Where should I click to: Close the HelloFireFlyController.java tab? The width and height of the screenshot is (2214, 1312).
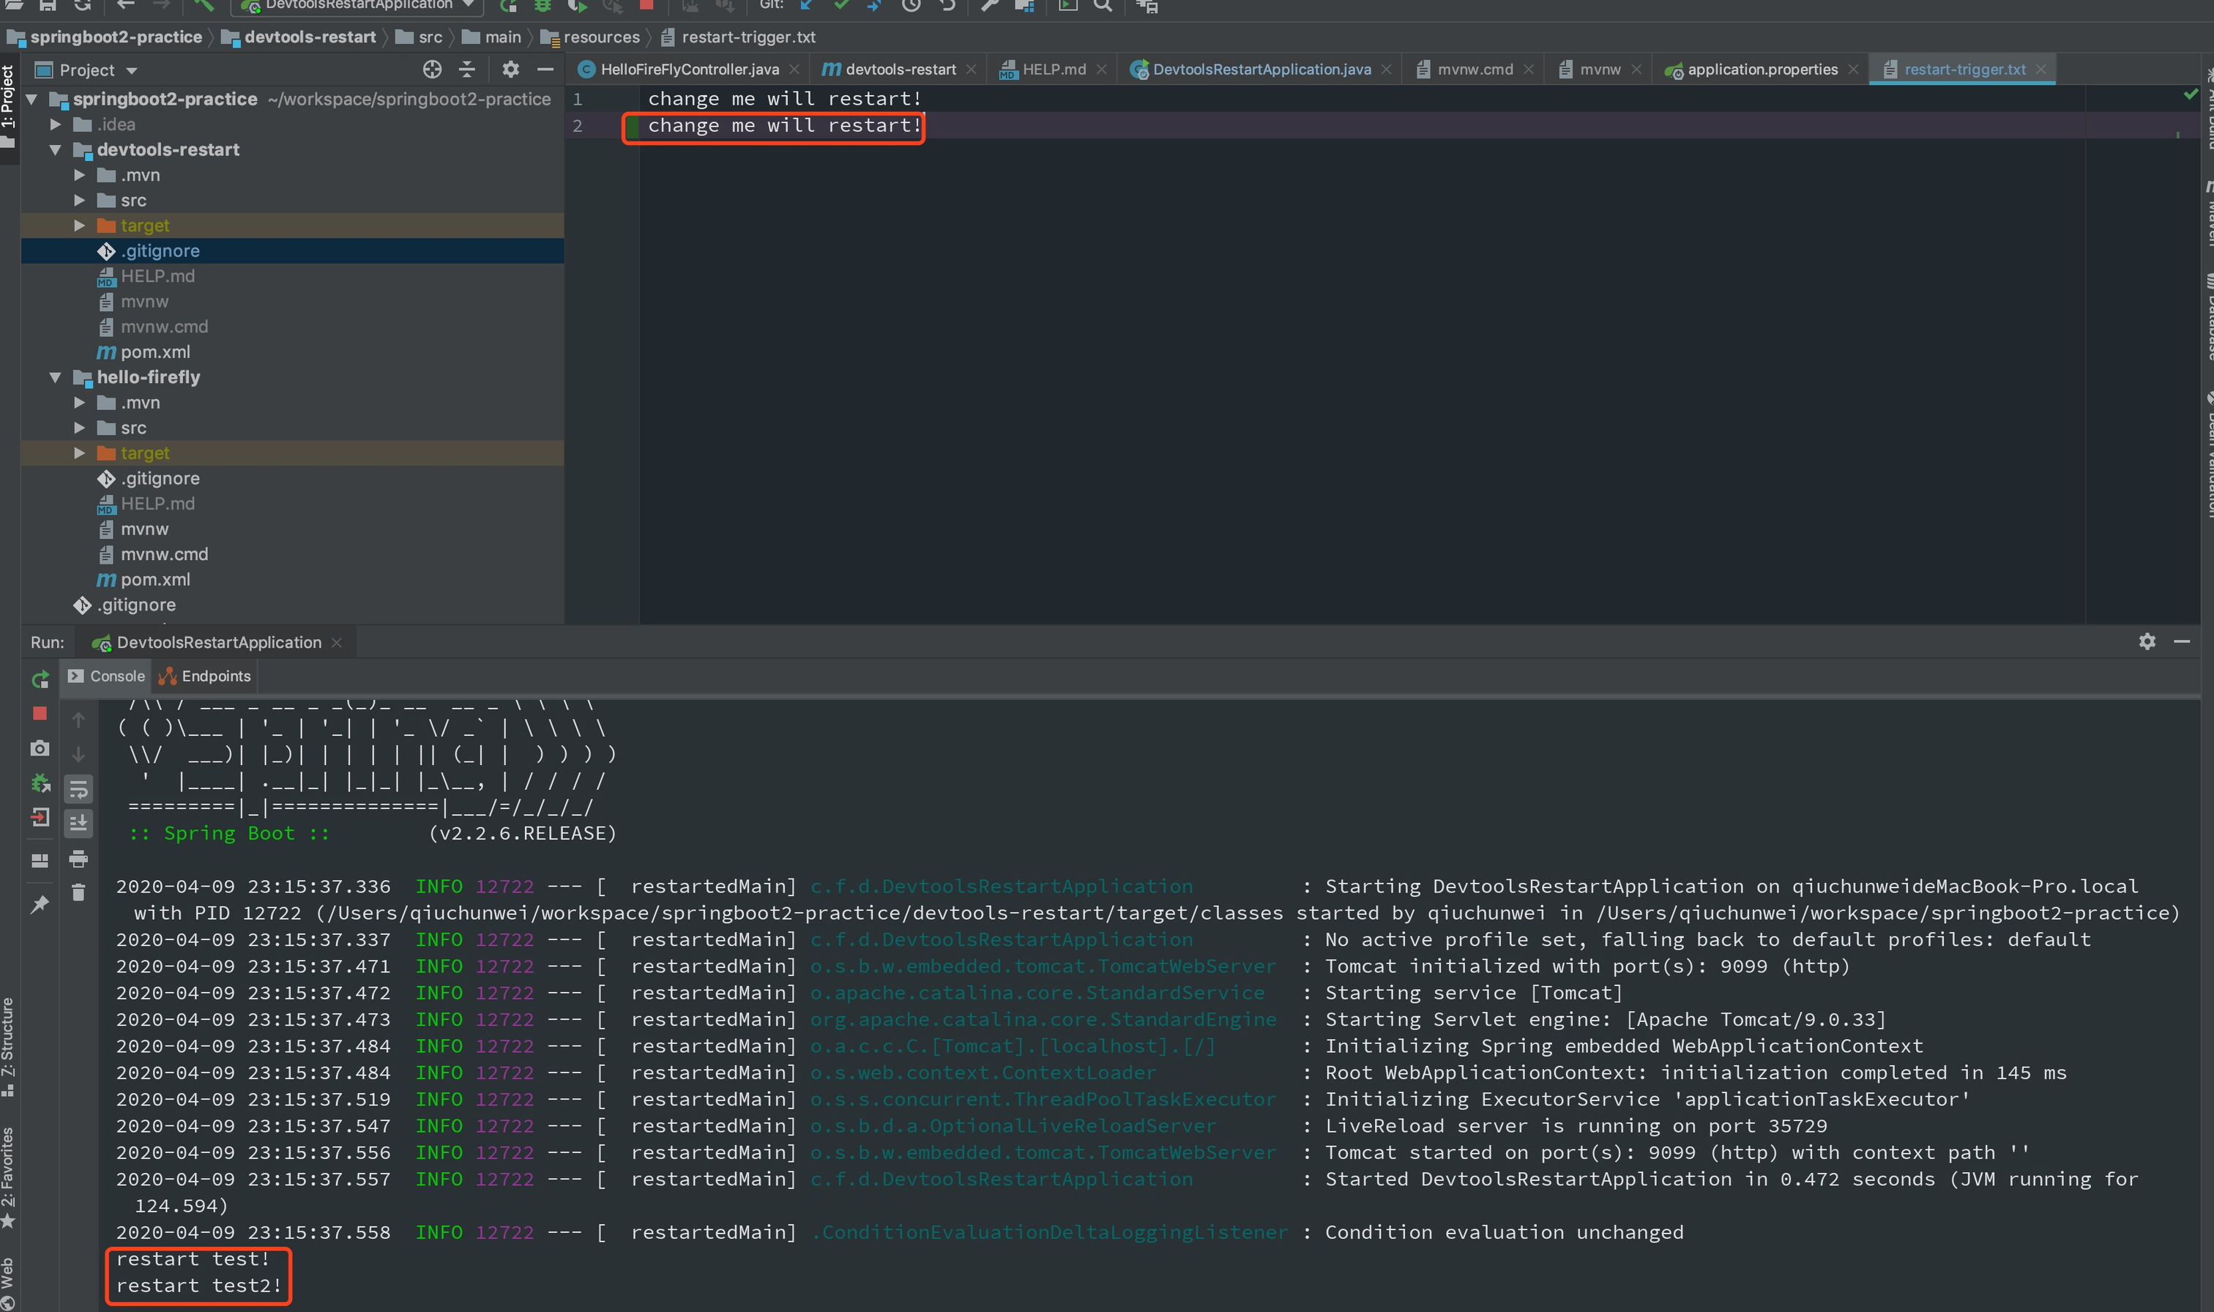(794, 70)
